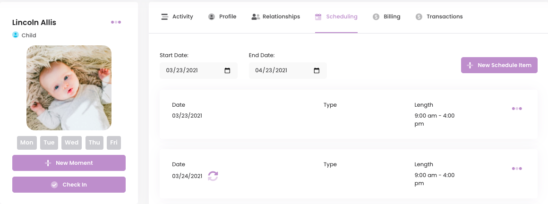Toggle the Fri day chip
Screen dimensions: 548x204
(x=113, y=143)
